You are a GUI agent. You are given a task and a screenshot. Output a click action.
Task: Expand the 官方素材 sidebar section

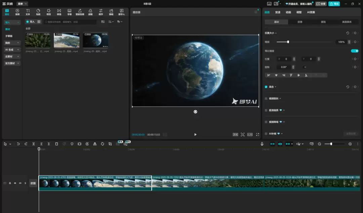[12, 63]
